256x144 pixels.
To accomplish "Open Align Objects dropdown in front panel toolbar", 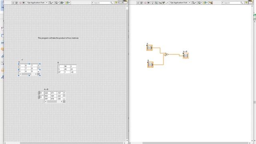I will point(51,3).
